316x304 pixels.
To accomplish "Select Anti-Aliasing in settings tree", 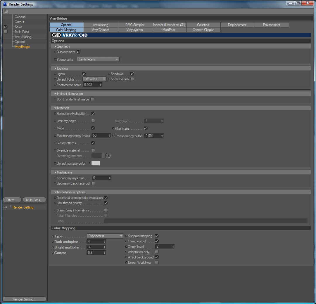I will [23, 37].
